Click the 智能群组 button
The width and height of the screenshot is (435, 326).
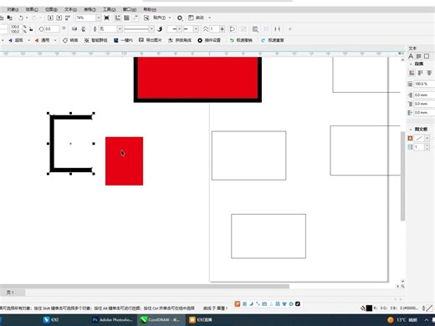pyautogui.click(x=95, y=40)
